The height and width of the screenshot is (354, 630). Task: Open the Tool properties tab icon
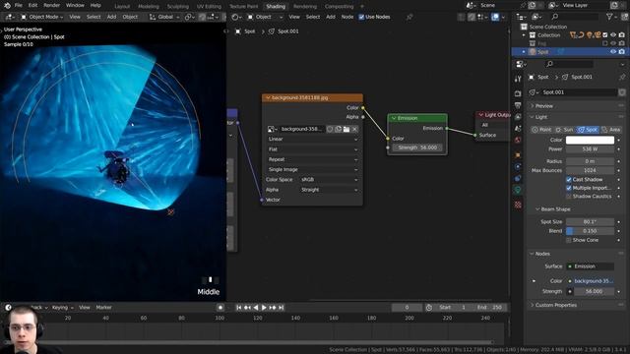518,80
